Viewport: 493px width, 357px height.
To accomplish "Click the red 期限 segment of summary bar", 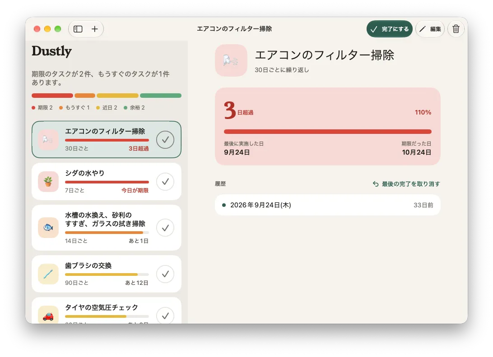I will coord(52,96).
